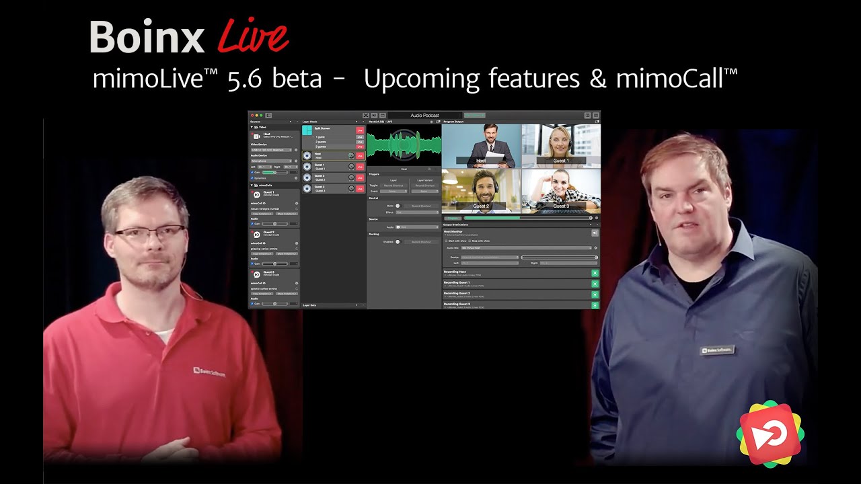The width and height of the screenshot is (861, 484).
Task: Click the crossed-arrows icon in the top toolbar
Action: click(366, 116)
